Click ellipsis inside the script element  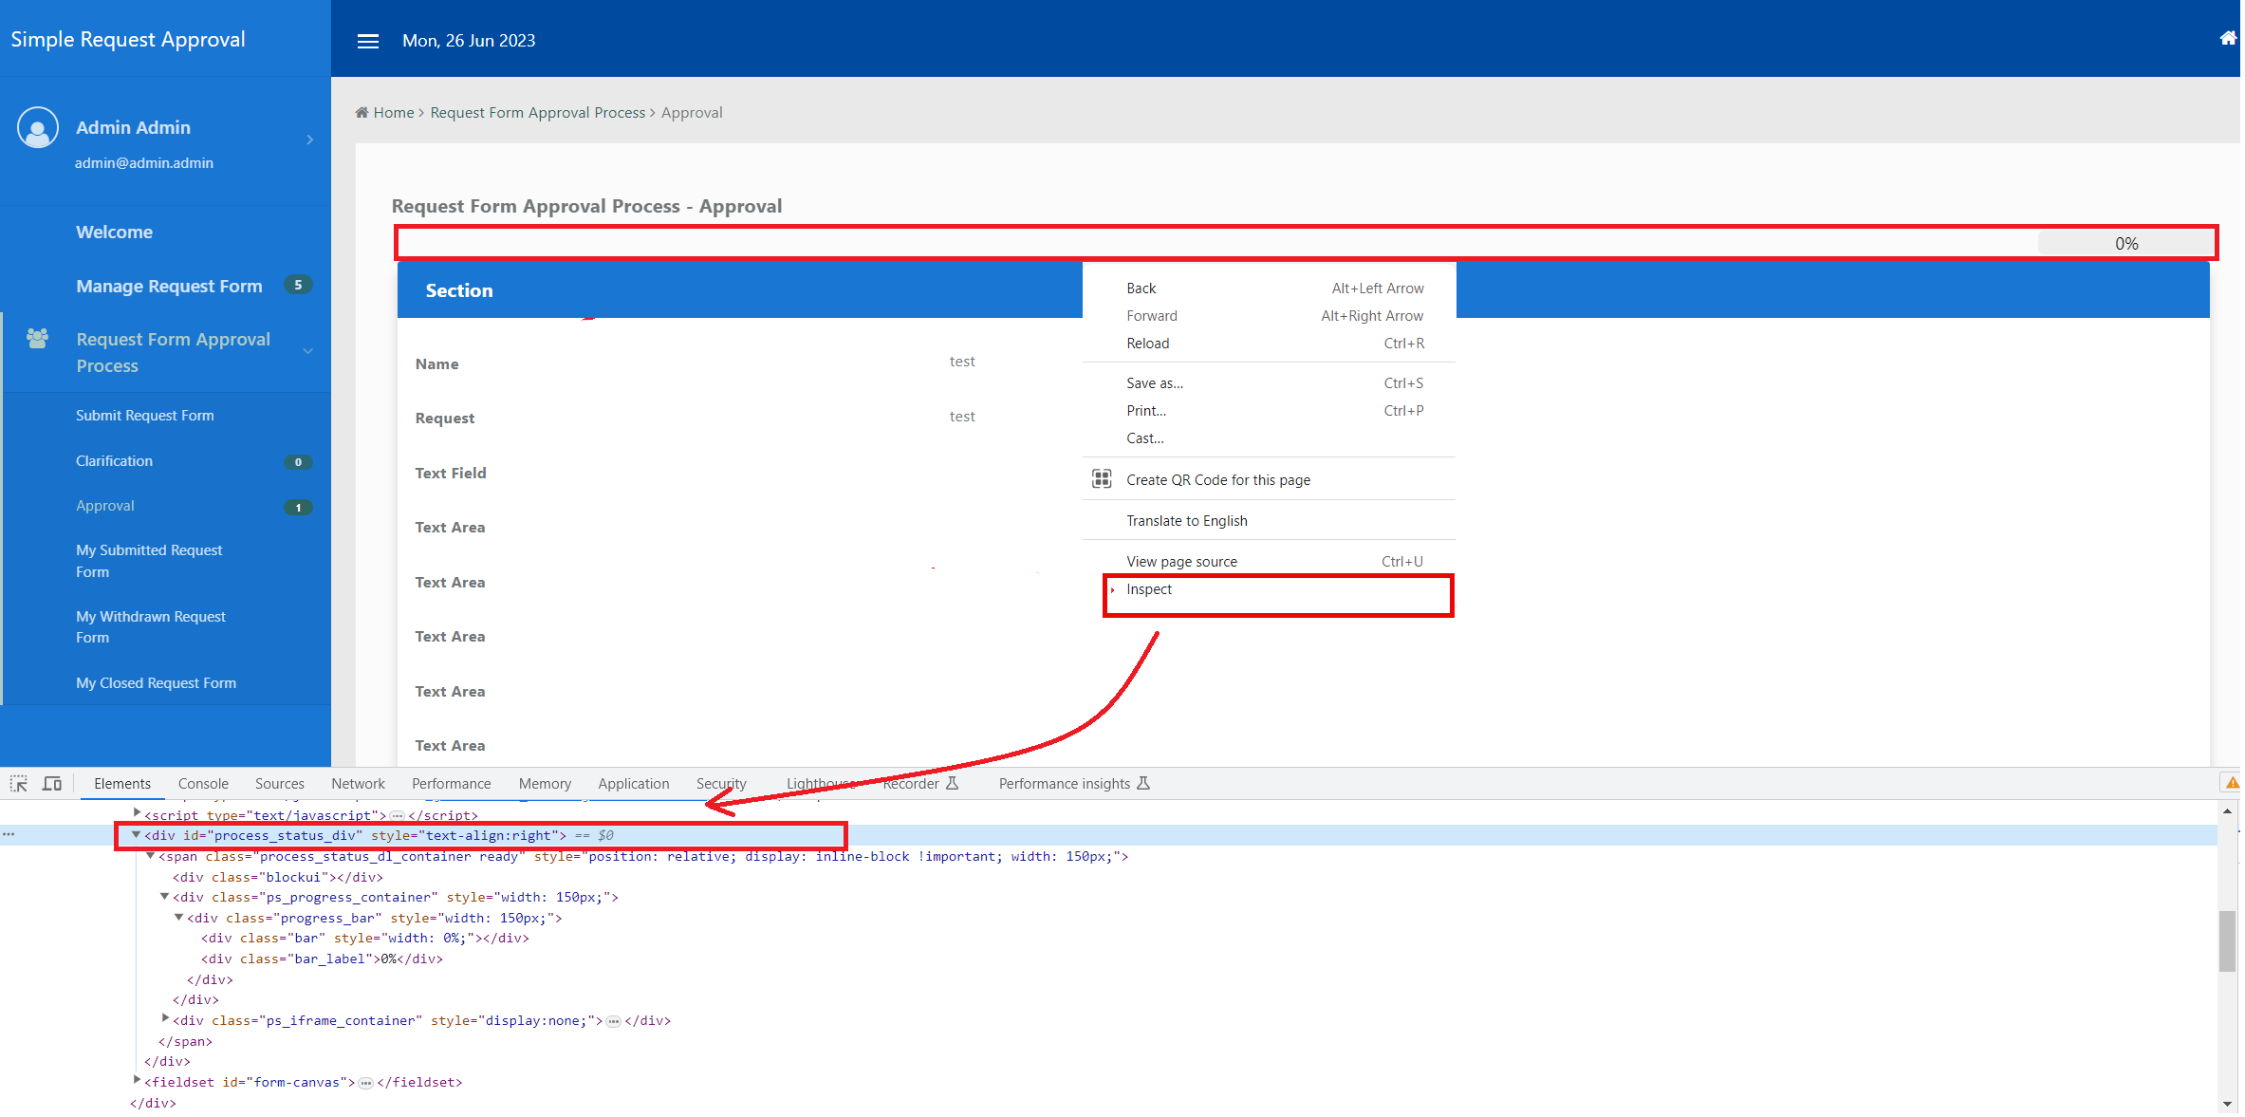click(x=398, y=815)
